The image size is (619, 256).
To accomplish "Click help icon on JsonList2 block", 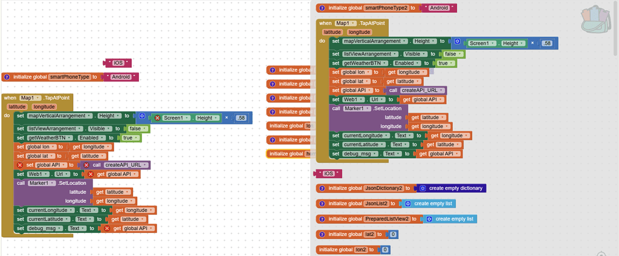I will (322, 203).
